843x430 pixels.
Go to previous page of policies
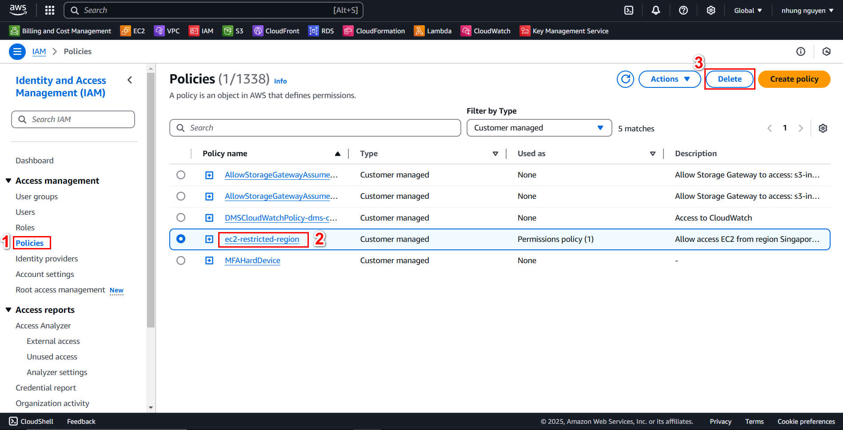pos(770,128)
